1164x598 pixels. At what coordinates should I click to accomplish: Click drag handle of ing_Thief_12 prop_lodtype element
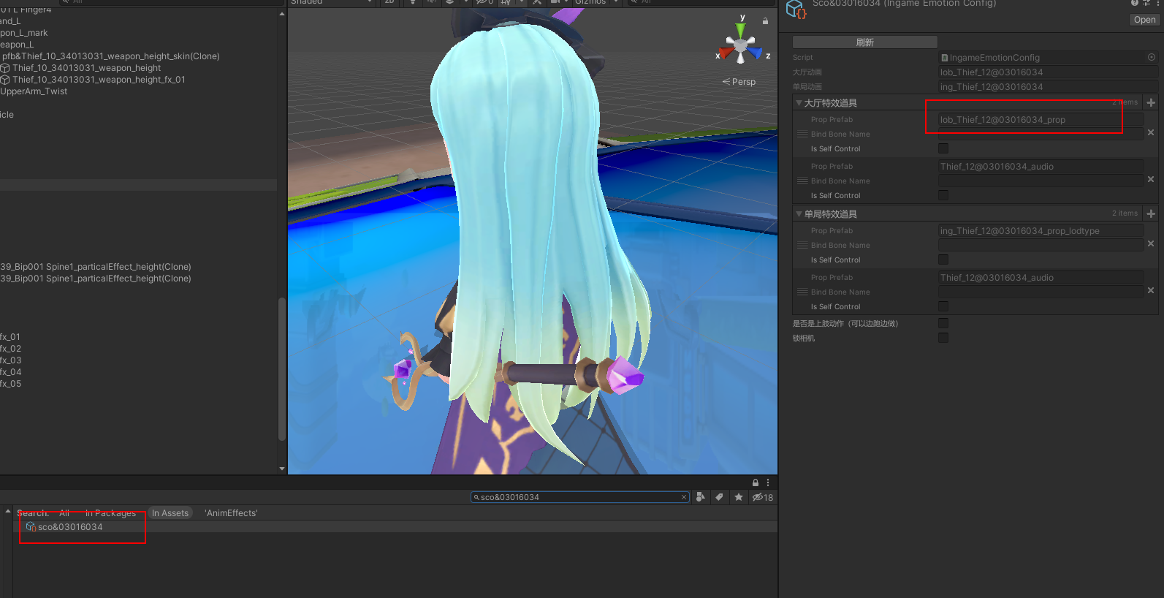[802, 246]
